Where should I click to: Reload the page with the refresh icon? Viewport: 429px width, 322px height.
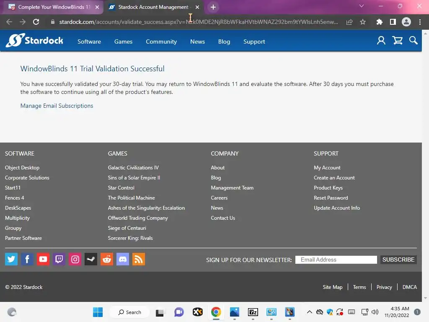36,22
